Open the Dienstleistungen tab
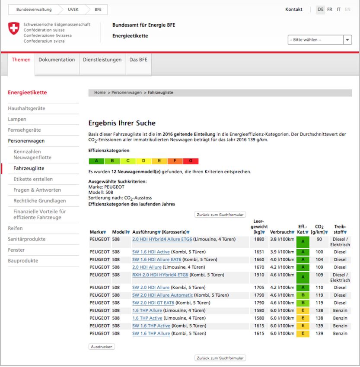 pos(102,60)
